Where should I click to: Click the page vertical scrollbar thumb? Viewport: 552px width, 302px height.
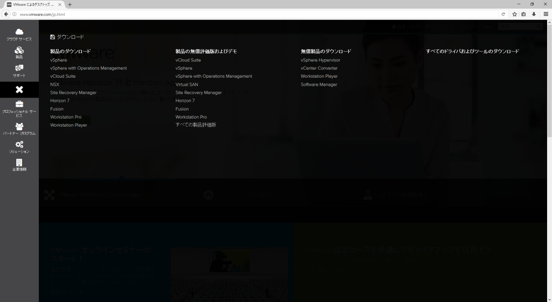[549, 81]
